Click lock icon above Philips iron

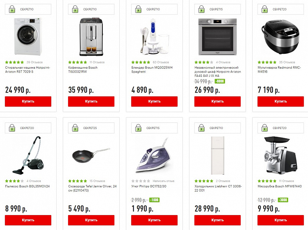[x=139, y=128]
